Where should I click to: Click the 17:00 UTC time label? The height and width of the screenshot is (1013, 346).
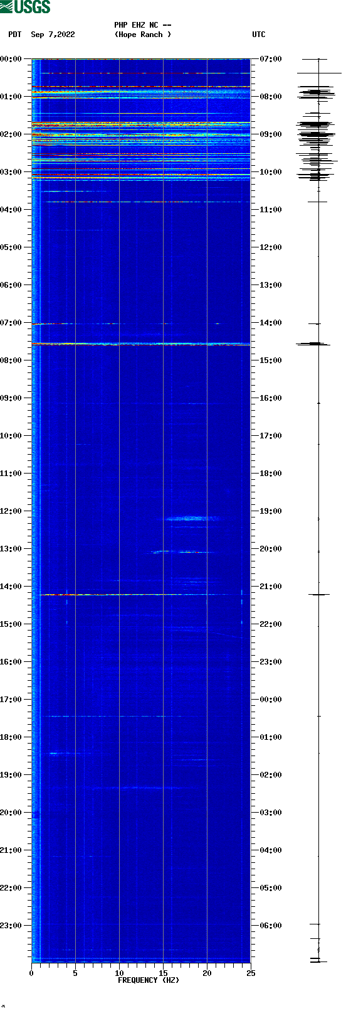click(x=271, y=436)
